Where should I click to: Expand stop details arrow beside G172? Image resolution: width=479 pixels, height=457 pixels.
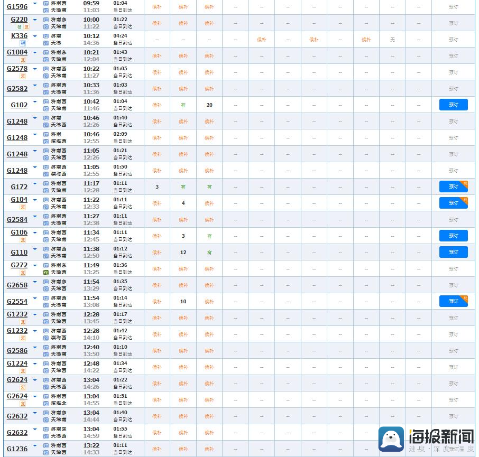[x=35, y=183]
